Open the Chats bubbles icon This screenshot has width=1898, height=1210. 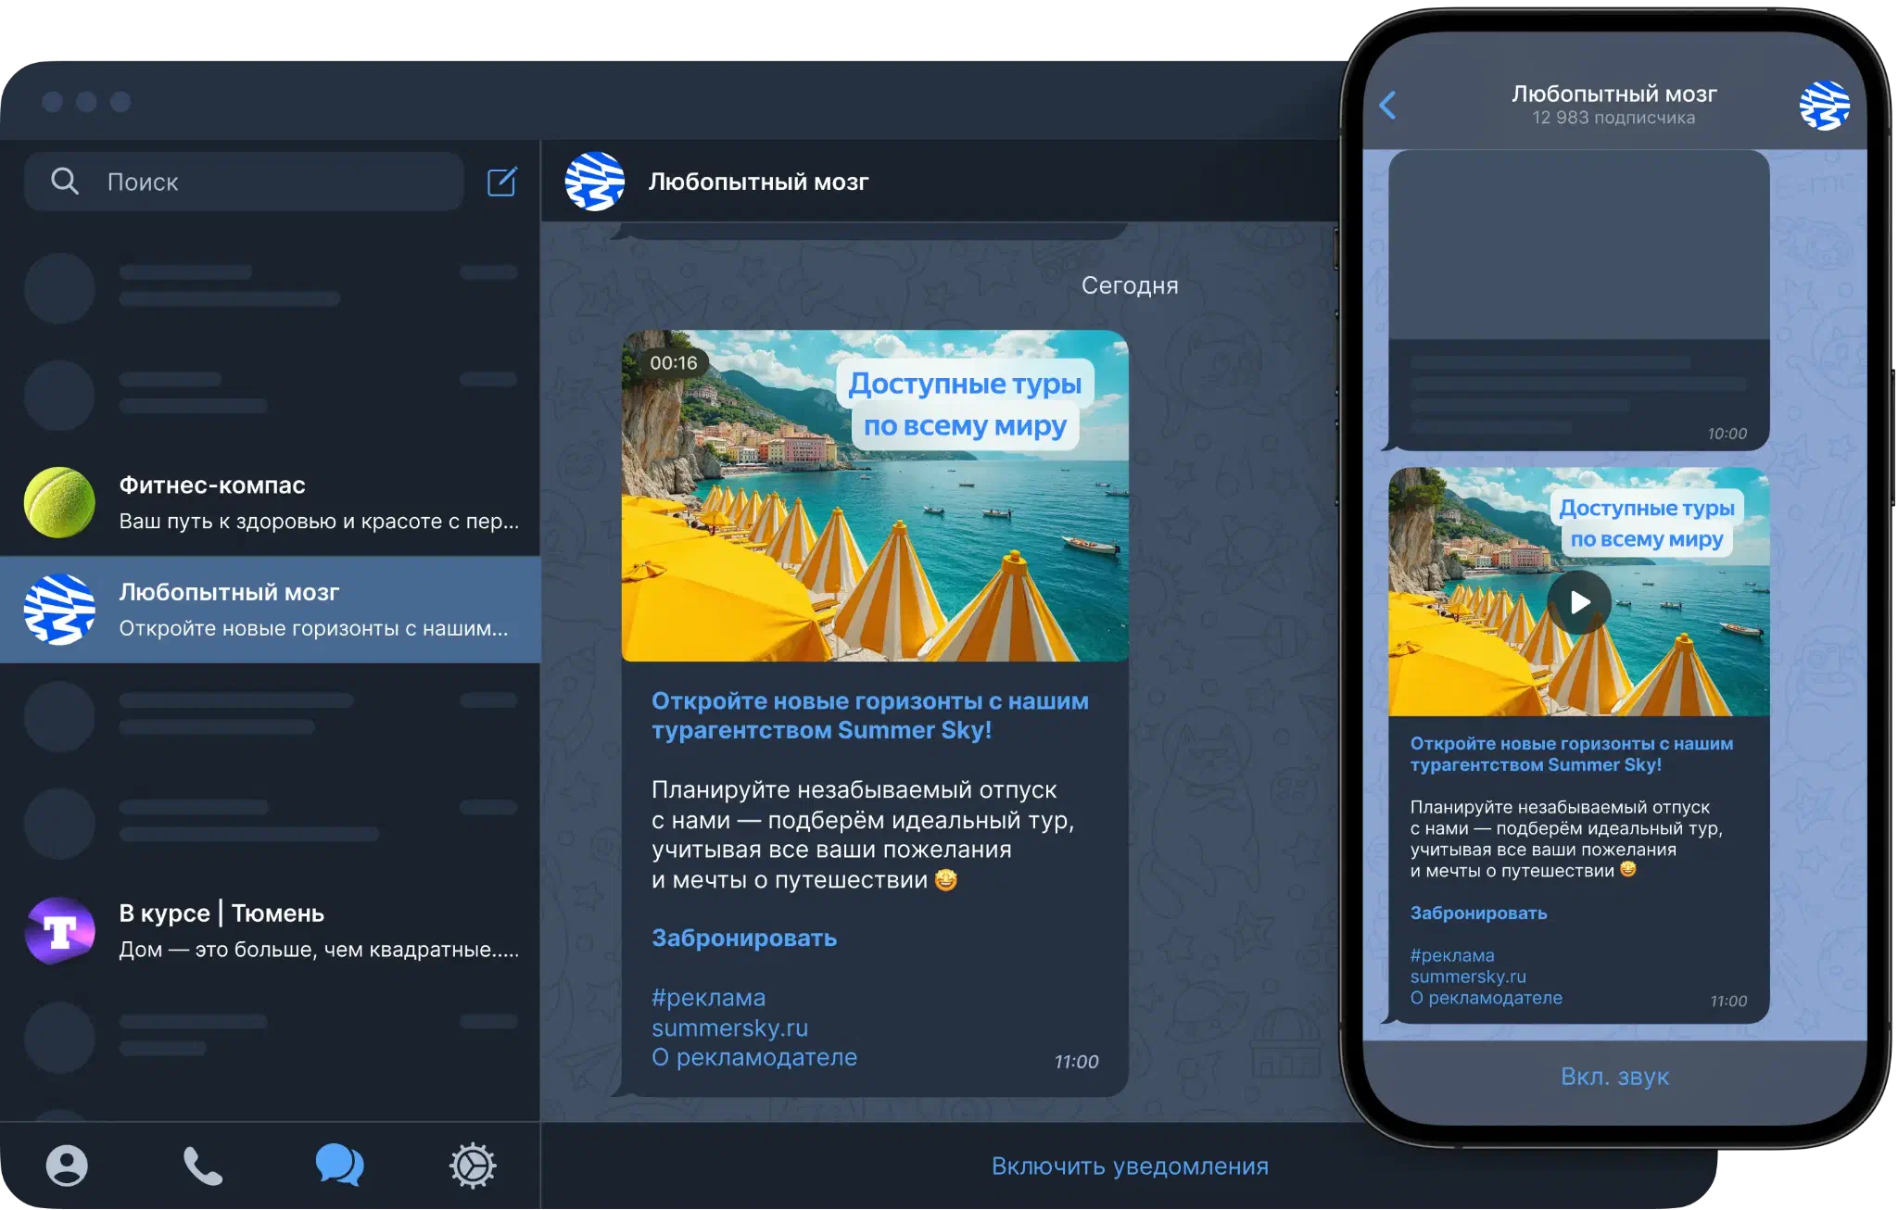[339, 1165]
